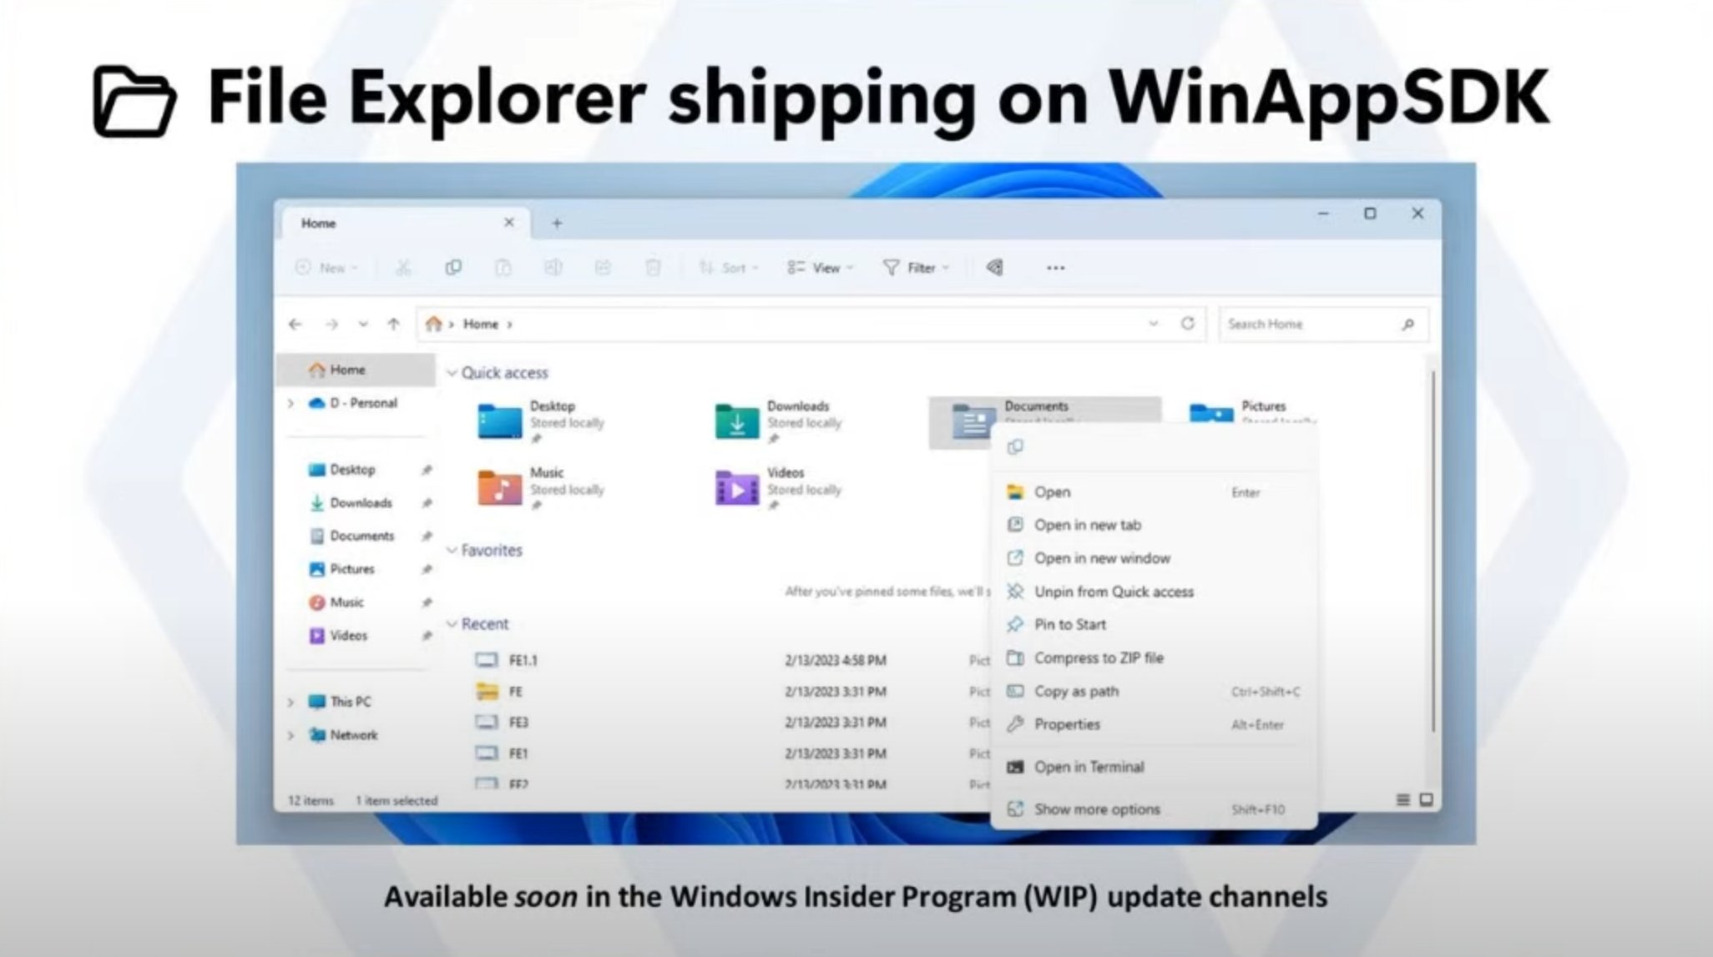Select Pin to Start
1713x957 pixels.
[x=1154, y=624]
